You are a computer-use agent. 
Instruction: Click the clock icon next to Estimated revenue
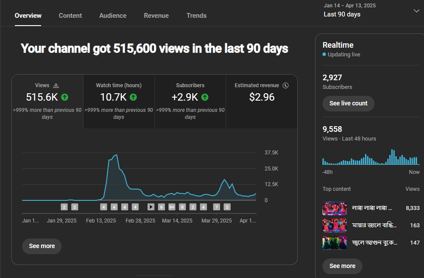click(286, 85)
